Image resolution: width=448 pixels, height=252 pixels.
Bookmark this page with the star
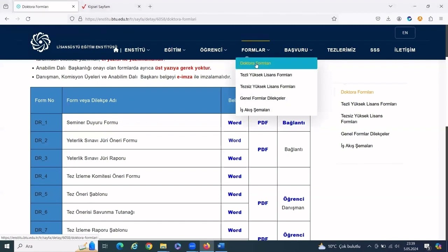334,19
